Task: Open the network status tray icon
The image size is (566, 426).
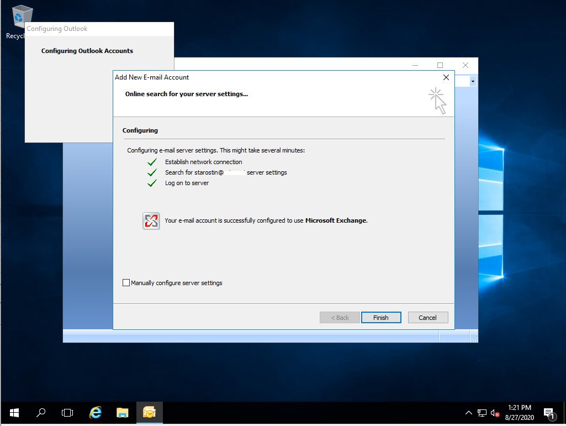Action: coord(482,413)
